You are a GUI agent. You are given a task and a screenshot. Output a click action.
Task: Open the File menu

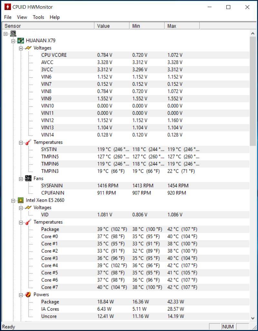(x=8, y=17)
